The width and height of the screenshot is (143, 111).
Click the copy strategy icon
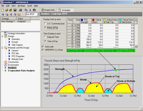coord(7,14)
